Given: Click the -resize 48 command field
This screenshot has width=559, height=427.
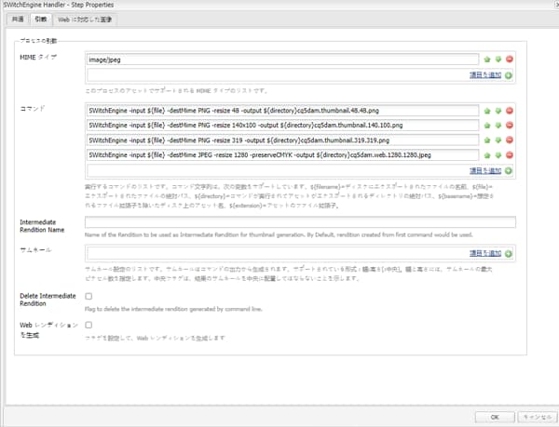Looking at the screenshot, I should tap(282, 111).
